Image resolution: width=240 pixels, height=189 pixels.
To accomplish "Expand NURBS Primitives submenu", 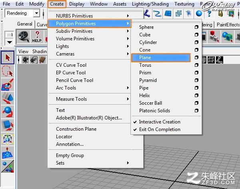I will coord(90,16).
